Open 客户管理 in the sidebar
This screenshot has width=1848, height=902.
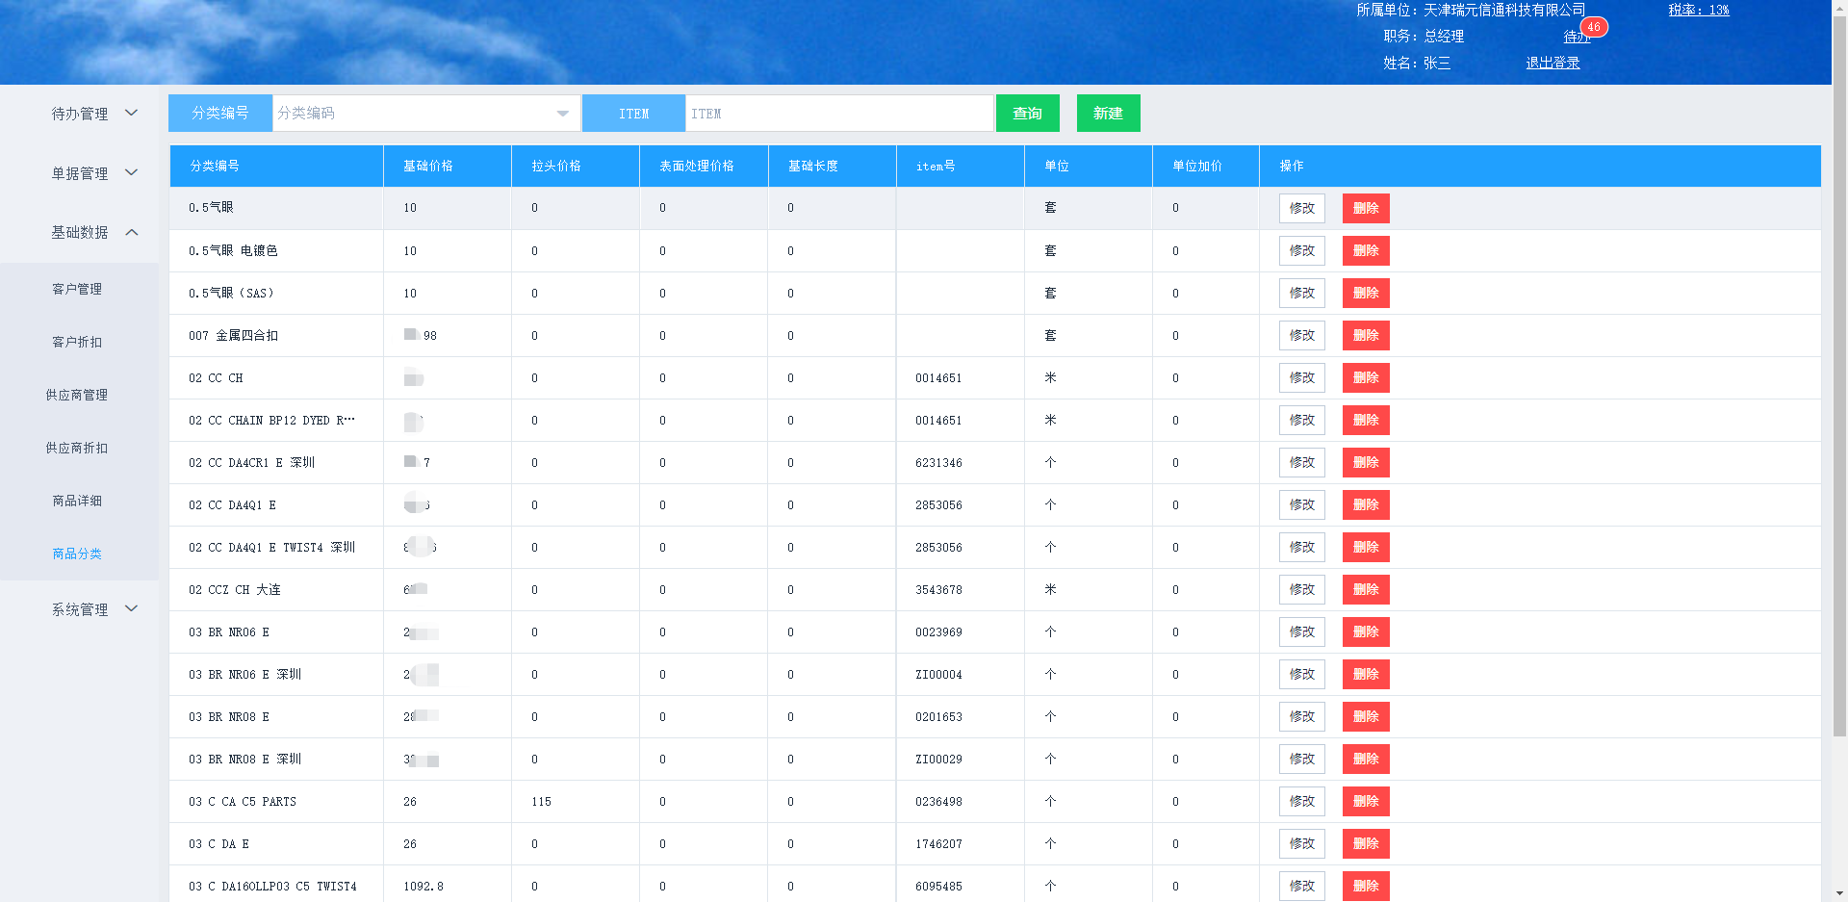[77, 289]
